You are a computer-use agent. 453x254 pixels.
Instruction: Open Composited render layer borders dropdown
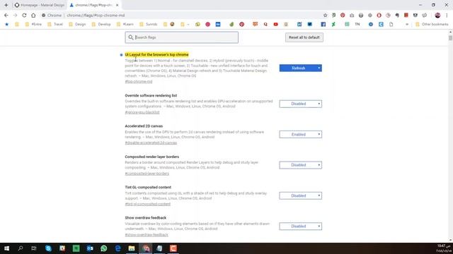[300, 165]
